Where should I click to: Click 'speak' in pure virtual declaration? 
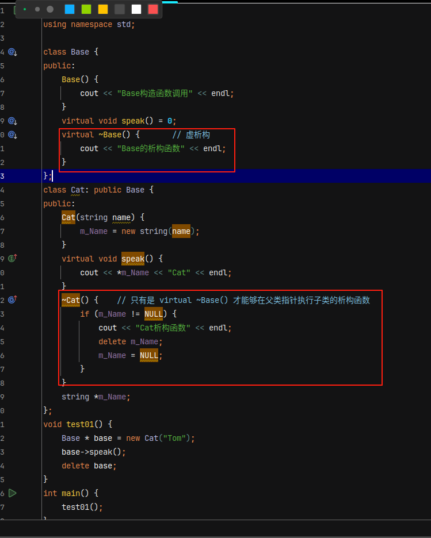133,121
